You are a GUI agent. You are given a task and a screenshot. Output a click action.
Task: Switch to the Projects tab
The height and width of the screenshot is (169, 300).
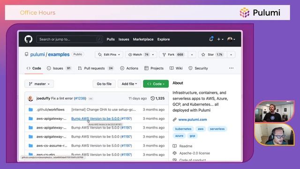pos(154,68)
